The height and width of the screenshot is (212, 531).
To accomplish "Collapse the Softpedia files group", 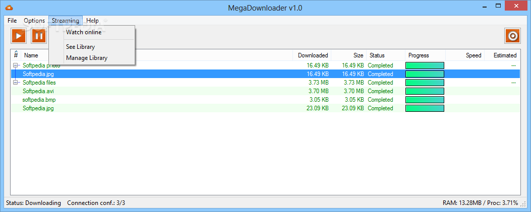I will (x=15, y=83).
